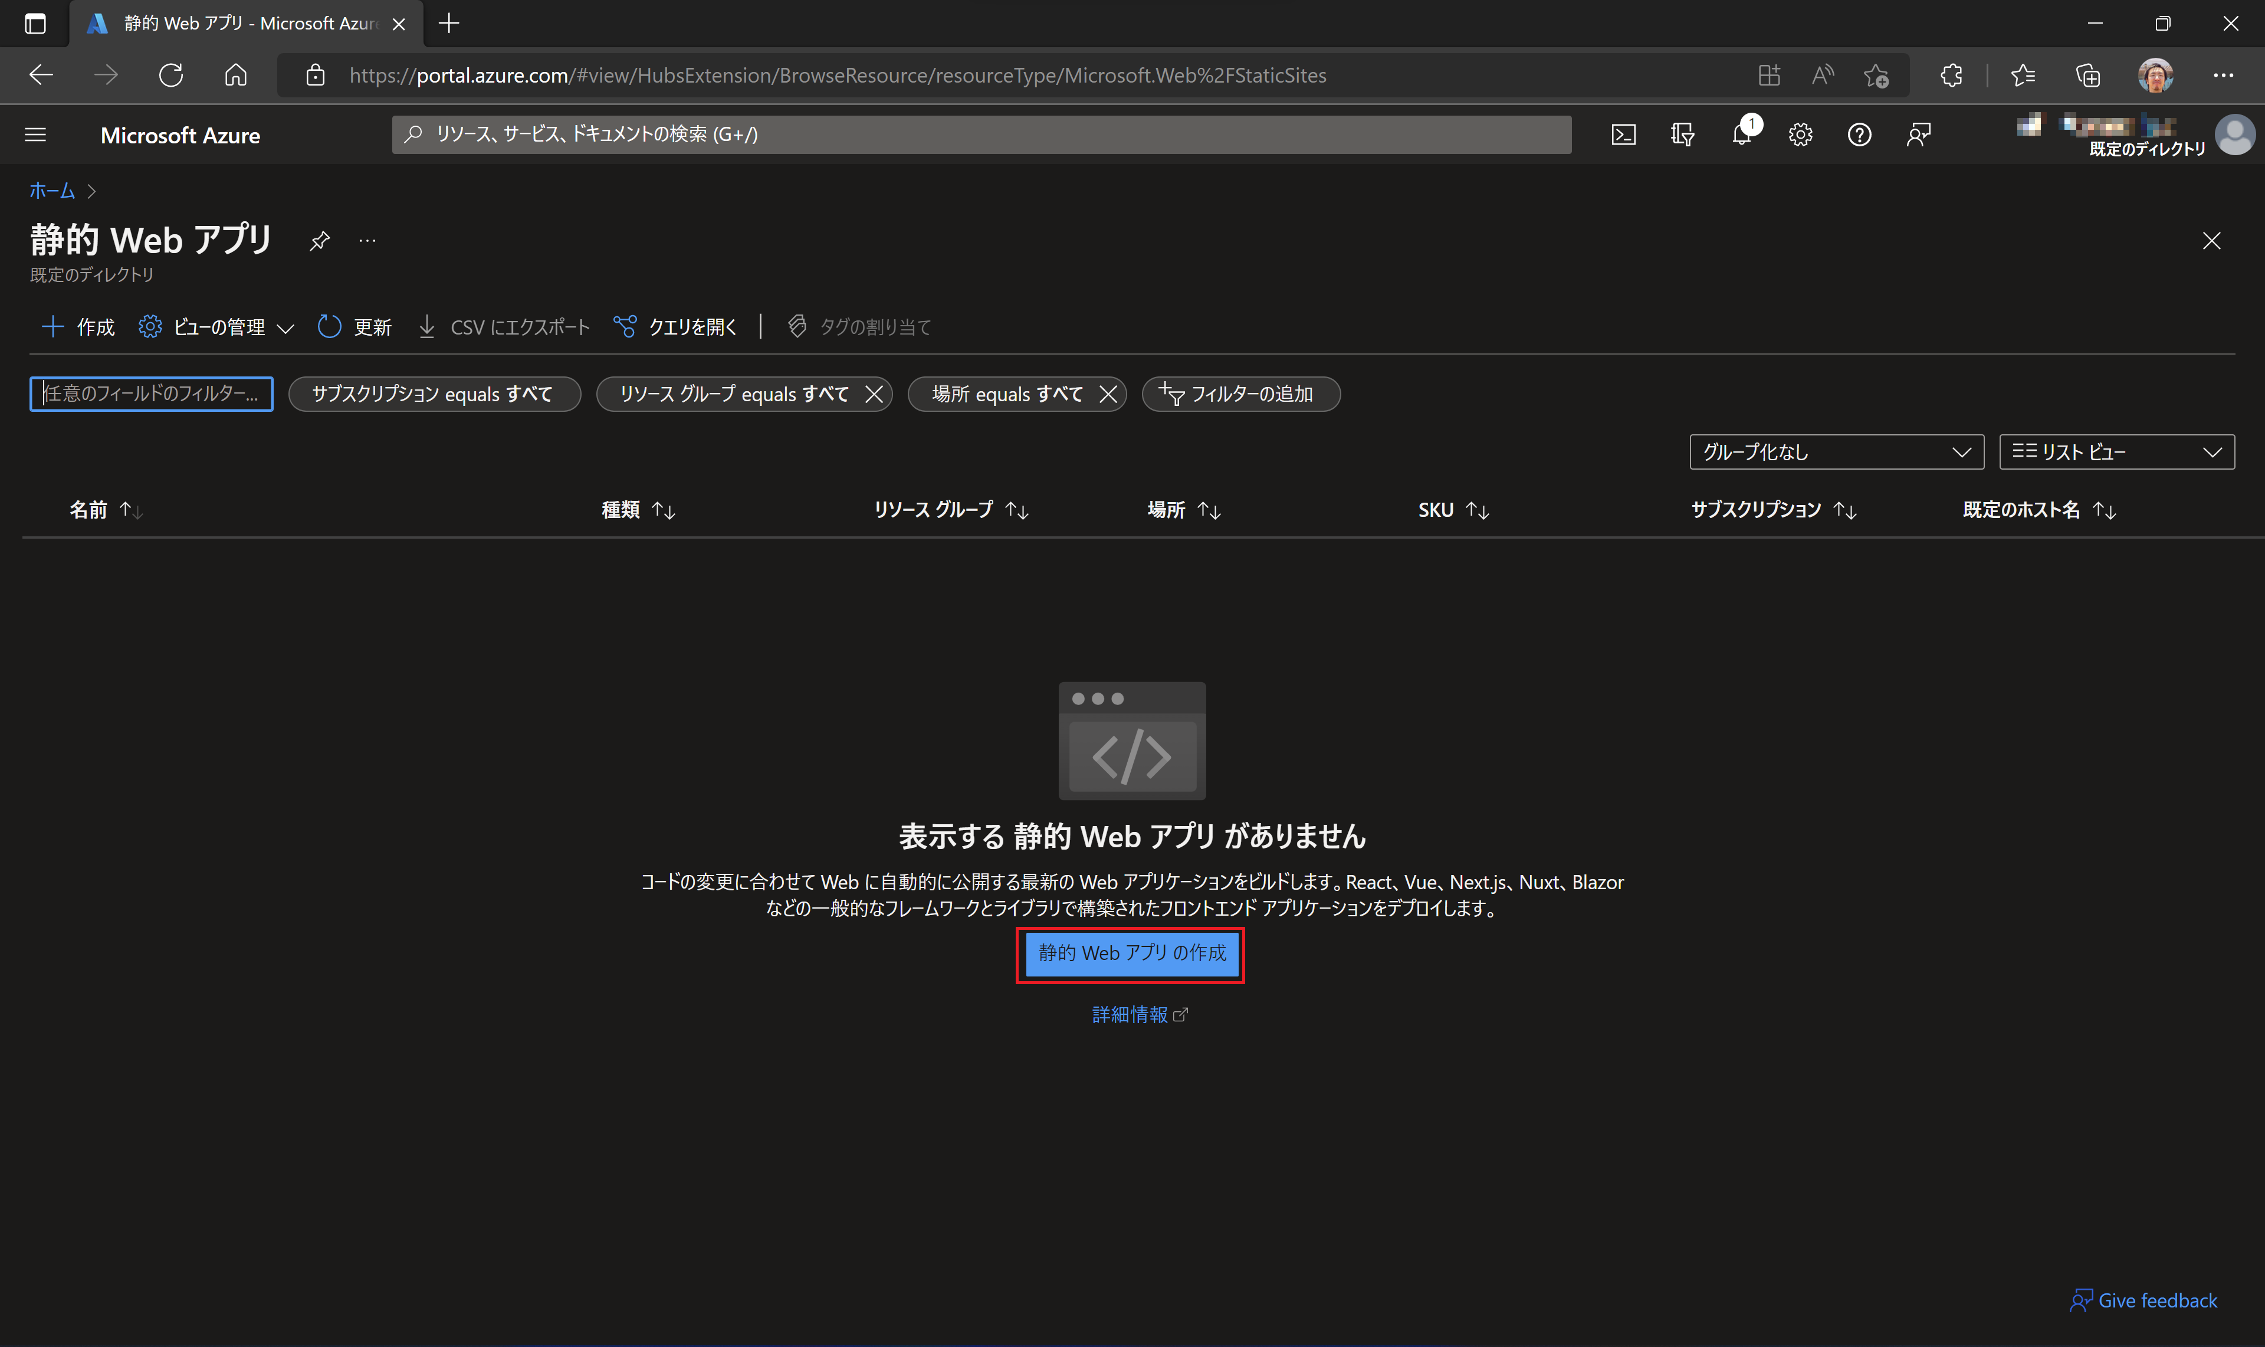Open the 場所 equals すべて filter
The height and width of the screenshot is (1347, 2265).
click(1006, 394)
